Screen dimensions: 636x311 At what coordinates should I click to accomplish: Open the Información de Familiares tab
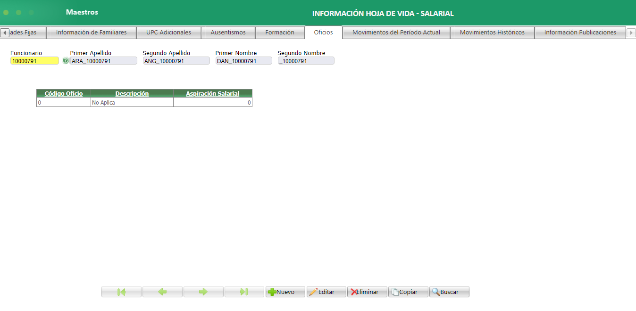click(91, 33)
